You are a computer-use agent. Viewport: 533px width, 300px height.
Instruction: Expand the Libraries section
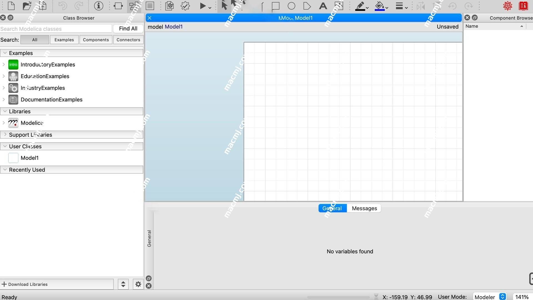(x=5, y=111)
